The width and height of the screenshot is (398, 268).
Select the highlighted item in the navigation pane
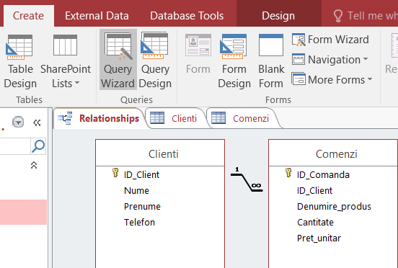click(x=23, y=212)
